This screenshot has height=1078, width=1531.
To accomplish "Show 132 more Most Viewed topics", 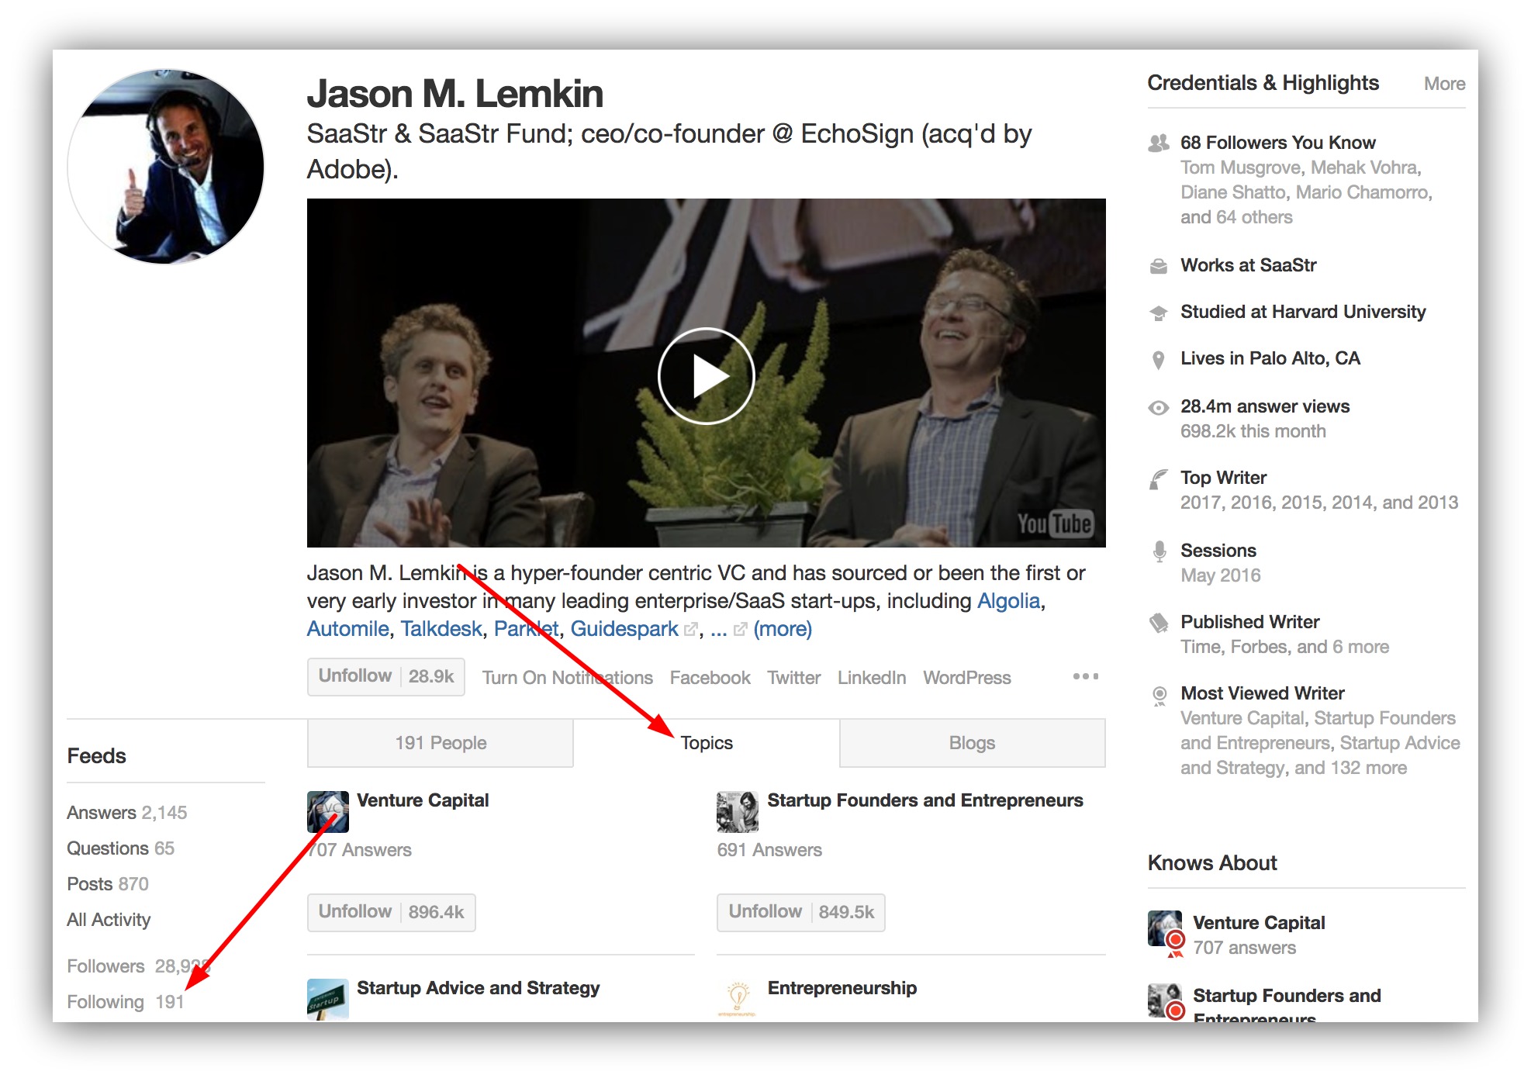I will point(1368,768).
